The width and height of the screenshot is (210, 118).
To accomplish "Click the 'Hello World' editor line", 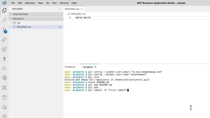I will 83,17.
